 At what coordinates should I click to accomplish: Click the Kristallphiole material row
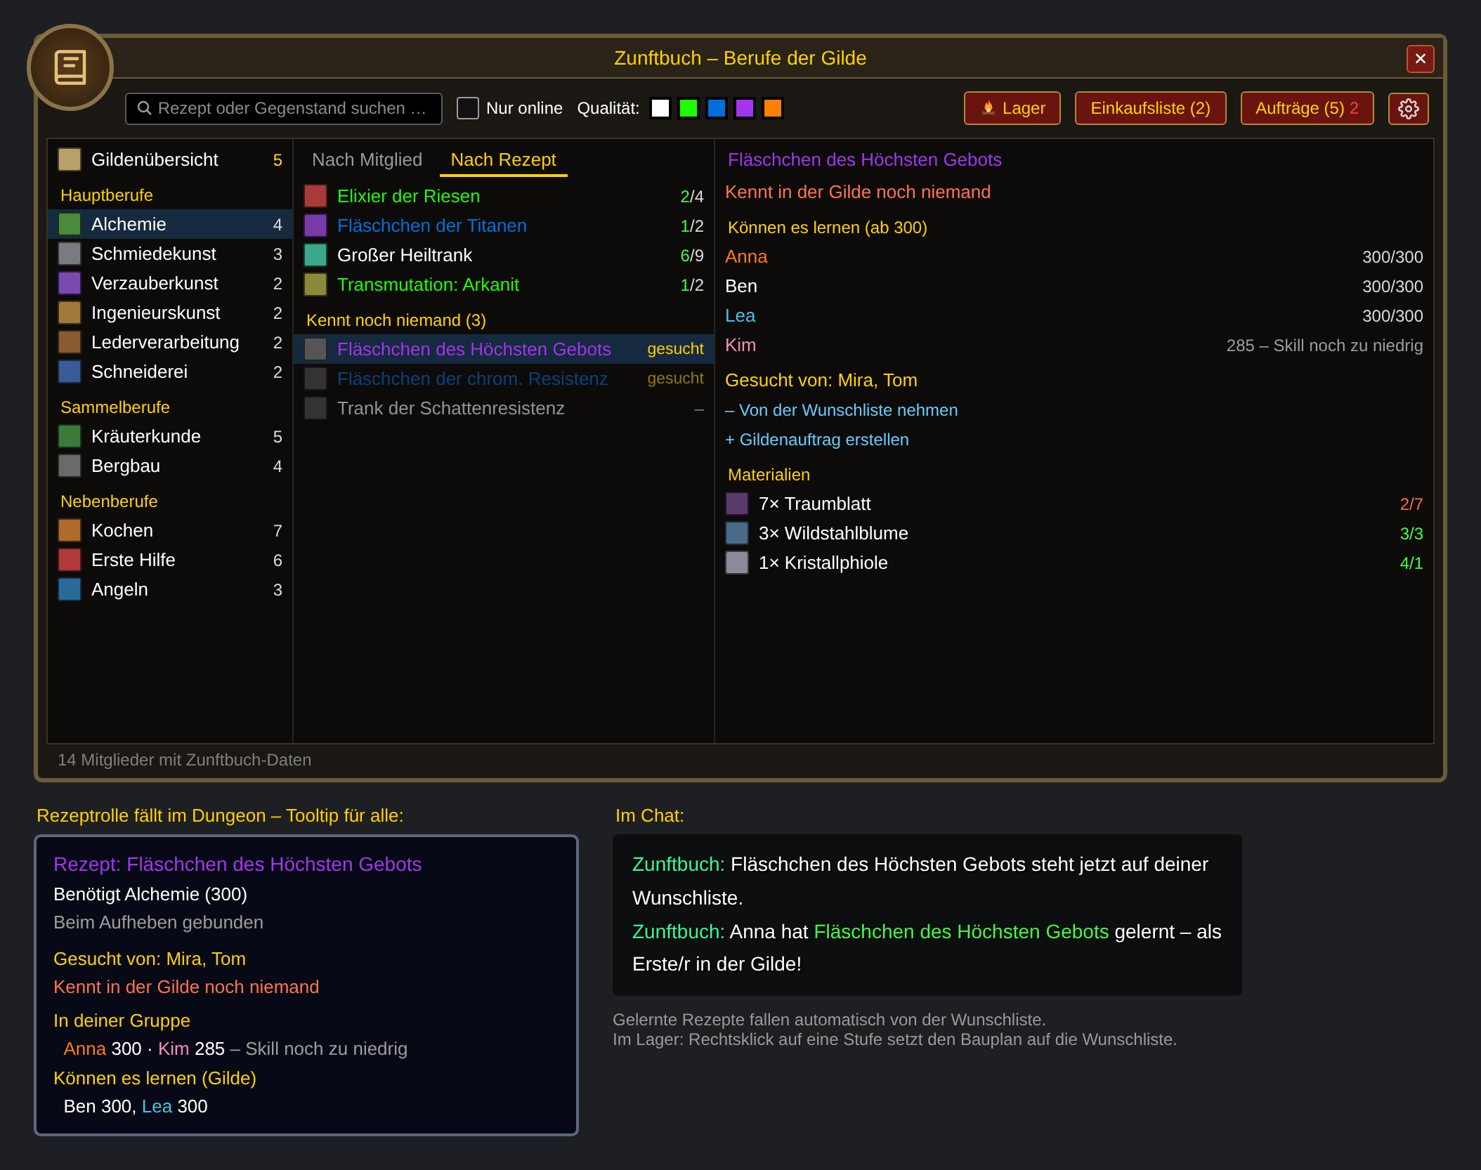point(1074,563)
